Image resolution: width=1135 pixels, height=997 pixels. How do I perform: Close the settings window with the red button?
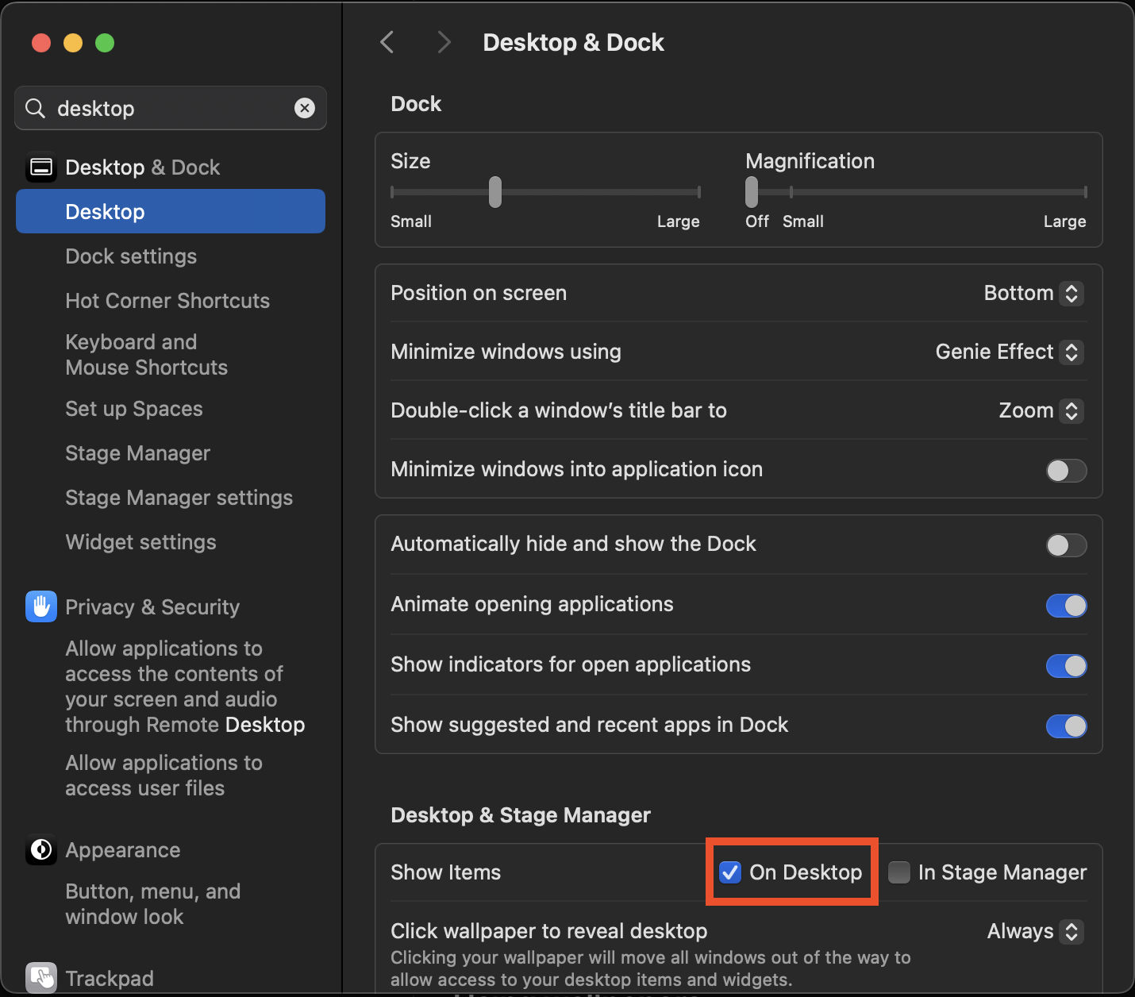coord(41,43)
